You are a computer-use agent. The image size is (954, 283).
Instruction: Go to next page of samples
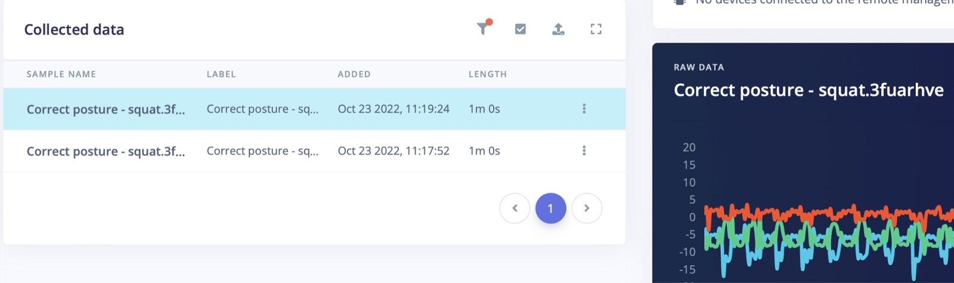[587, 208]
